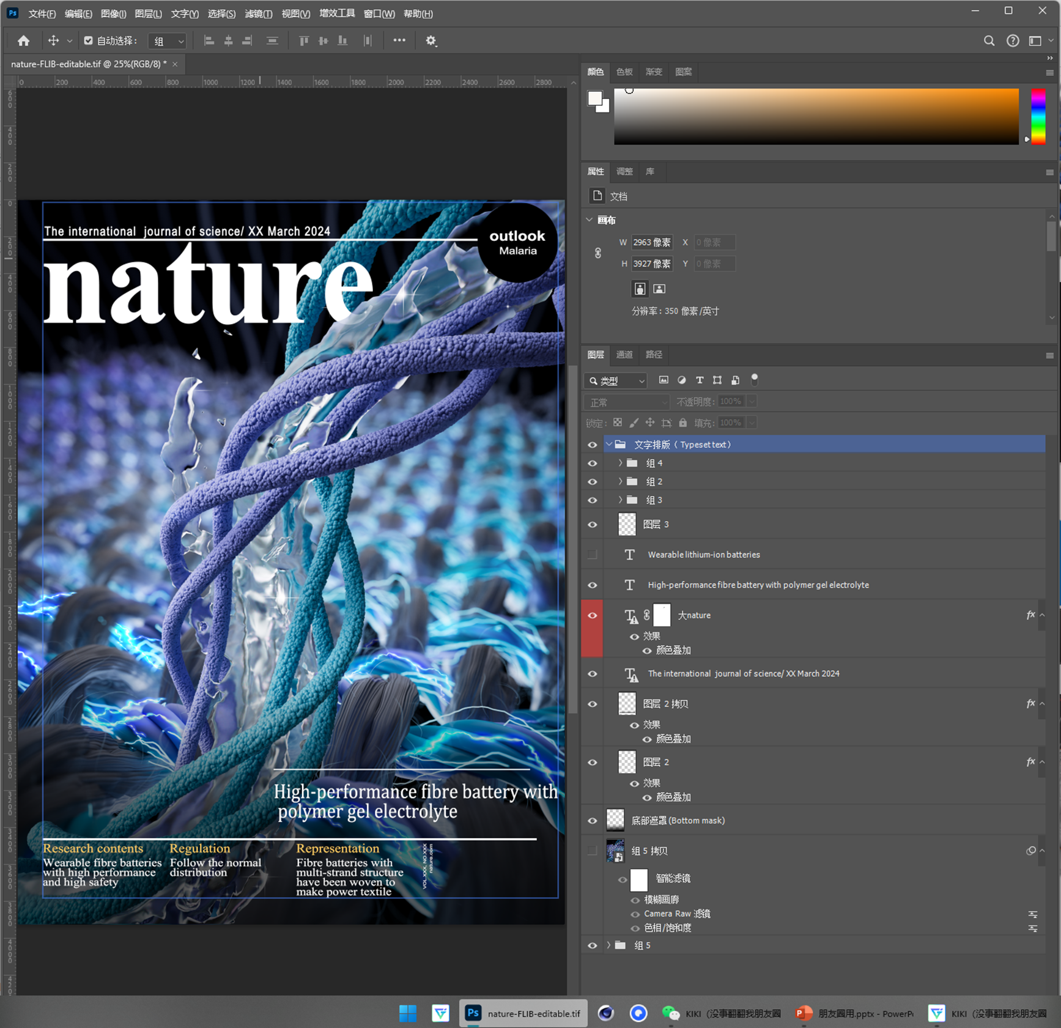Set canvas to portrait orientation icon
The image size is (1061, 1028).
coord(640,289)
